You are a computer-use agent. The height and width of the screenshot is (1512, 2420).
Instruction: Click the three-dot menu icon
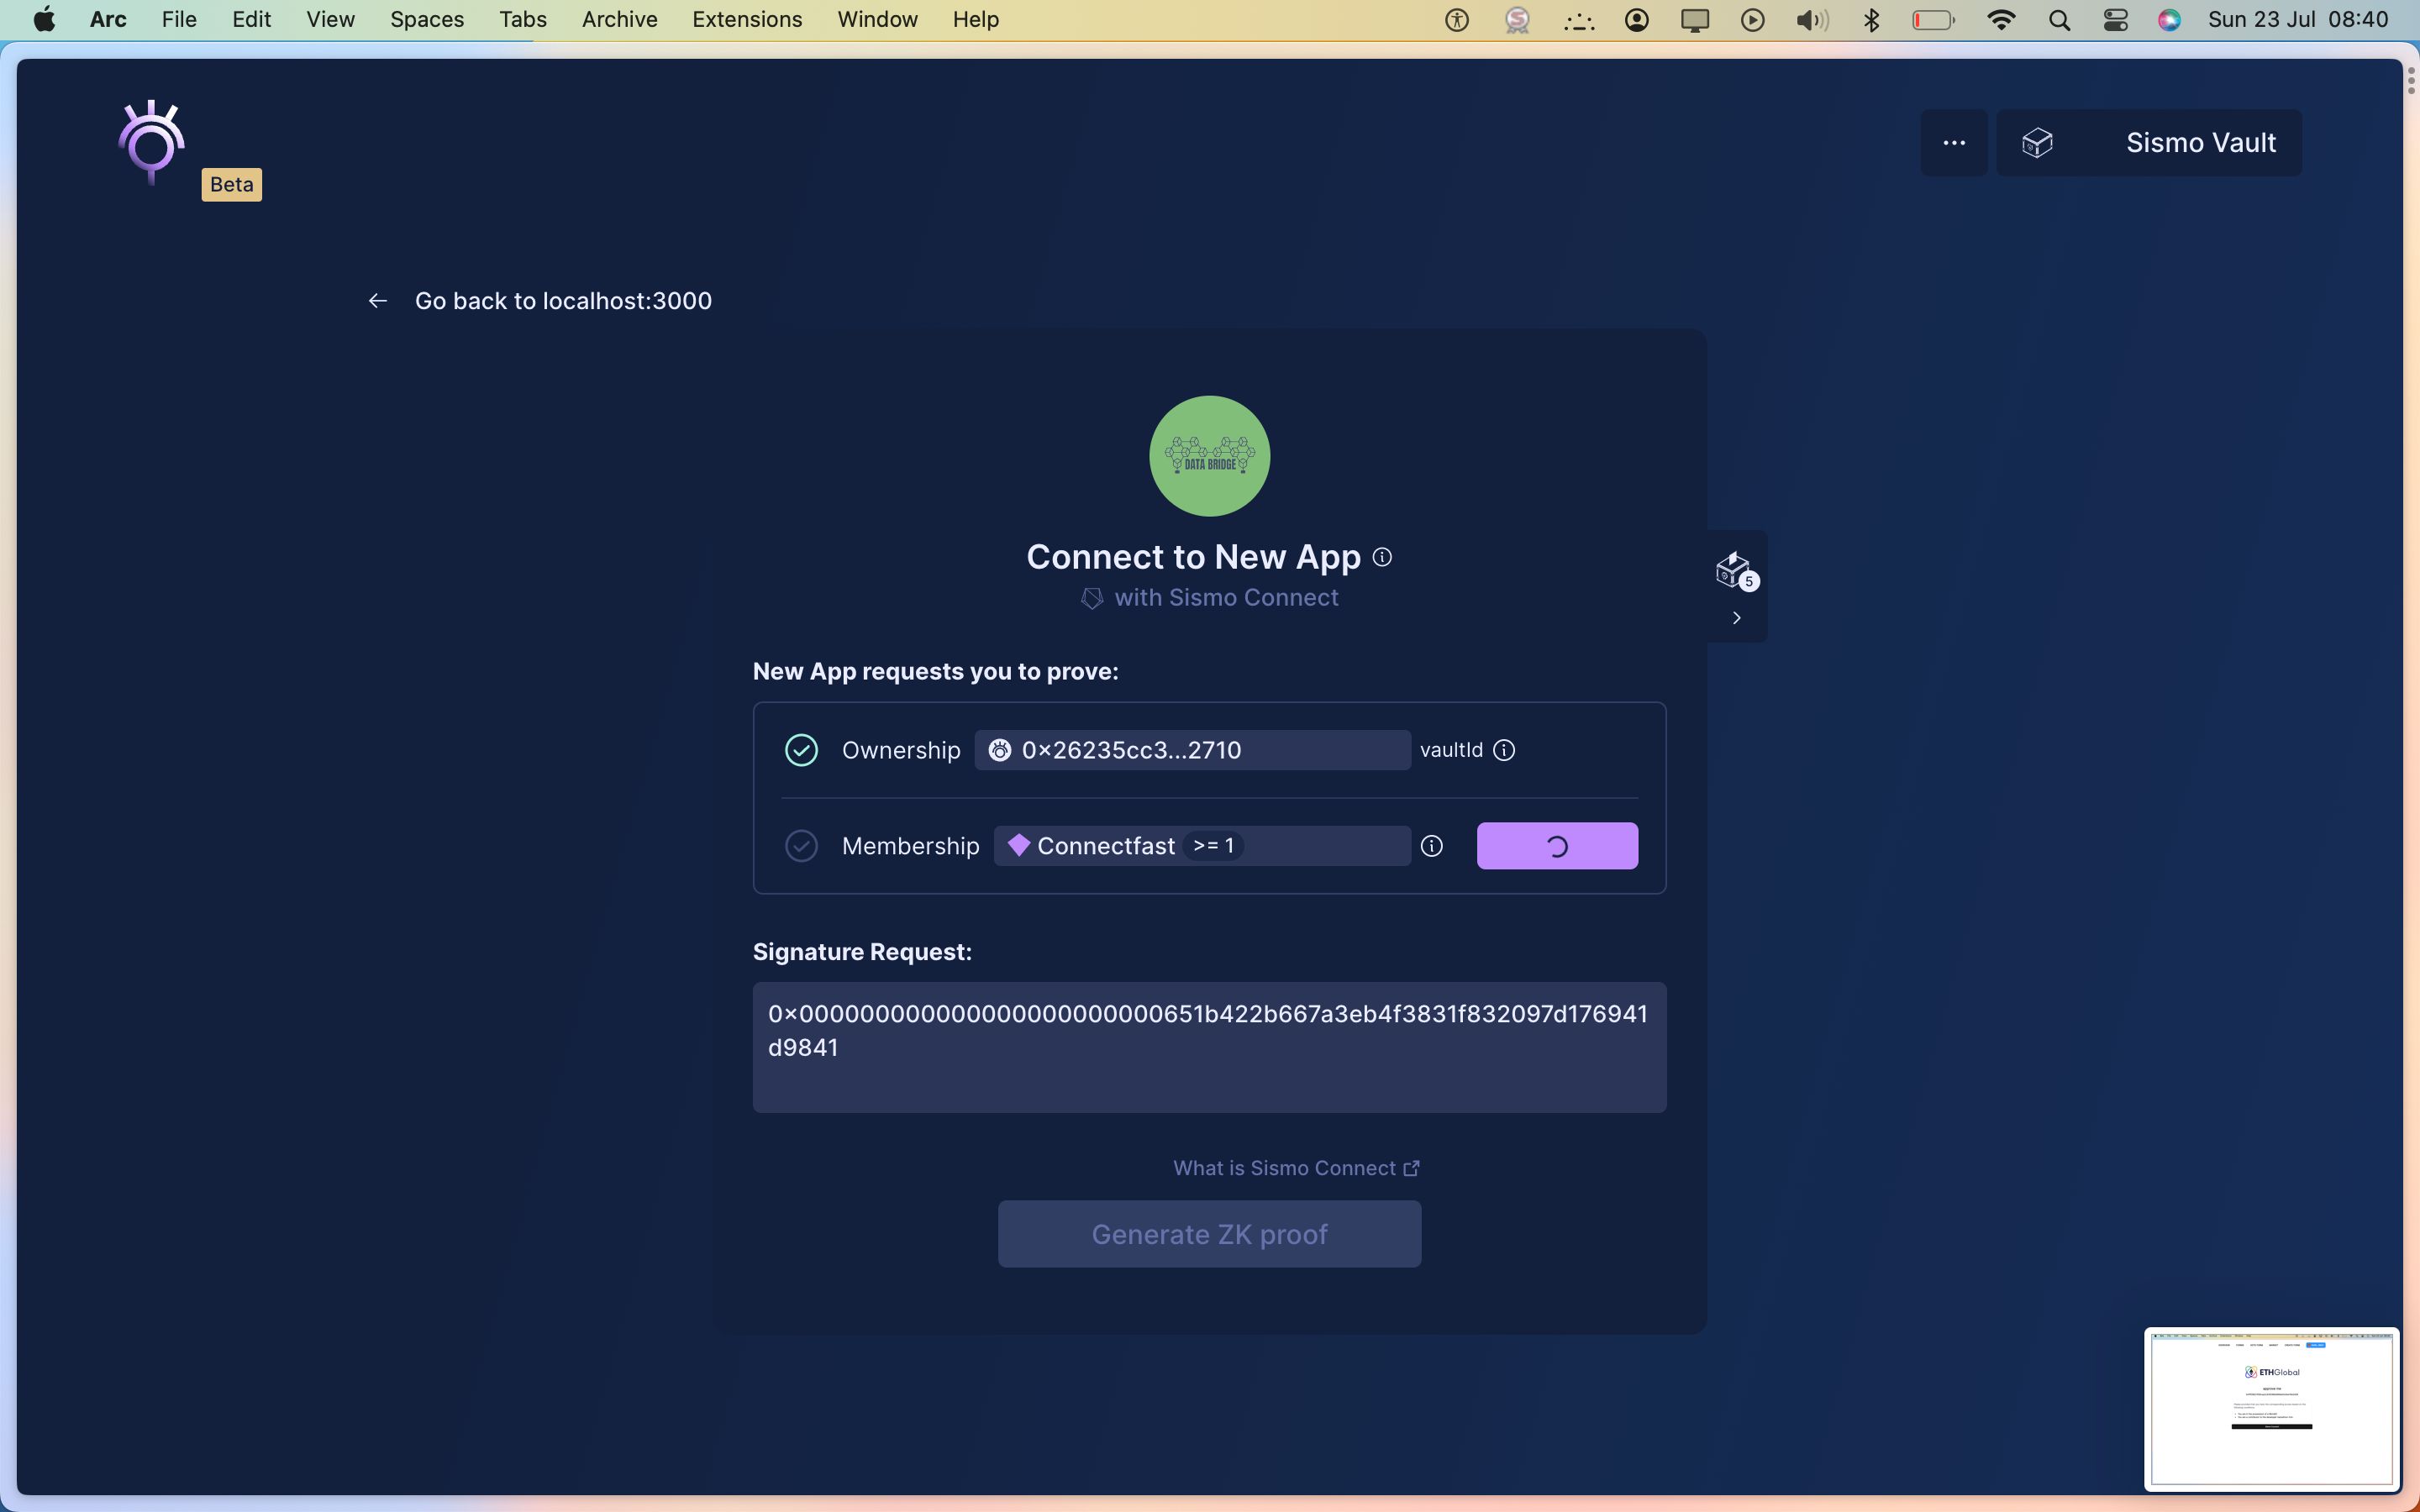coord(1953,141)
